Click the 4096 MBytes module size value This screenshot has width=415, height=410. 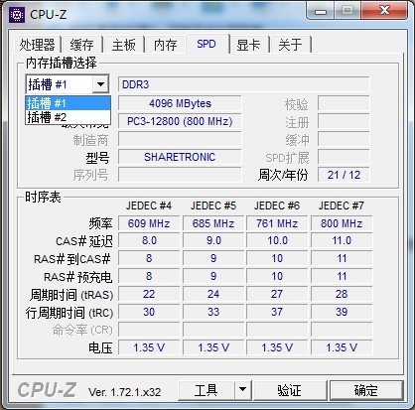coord(180,103)
